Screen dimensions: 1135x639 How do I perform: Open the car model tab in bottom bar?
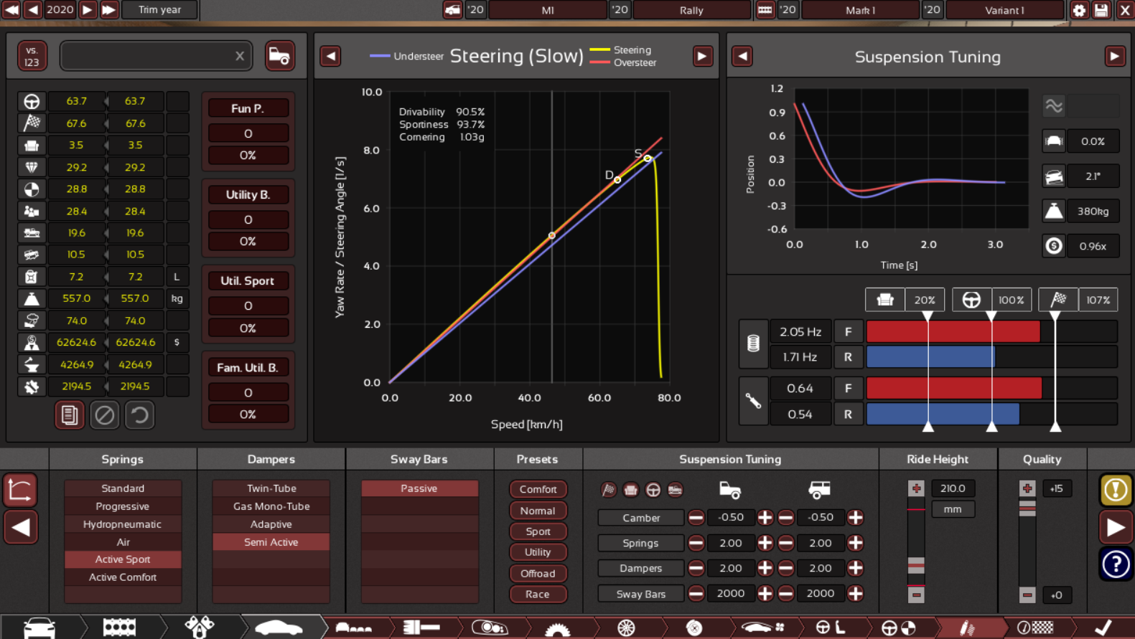39,628
